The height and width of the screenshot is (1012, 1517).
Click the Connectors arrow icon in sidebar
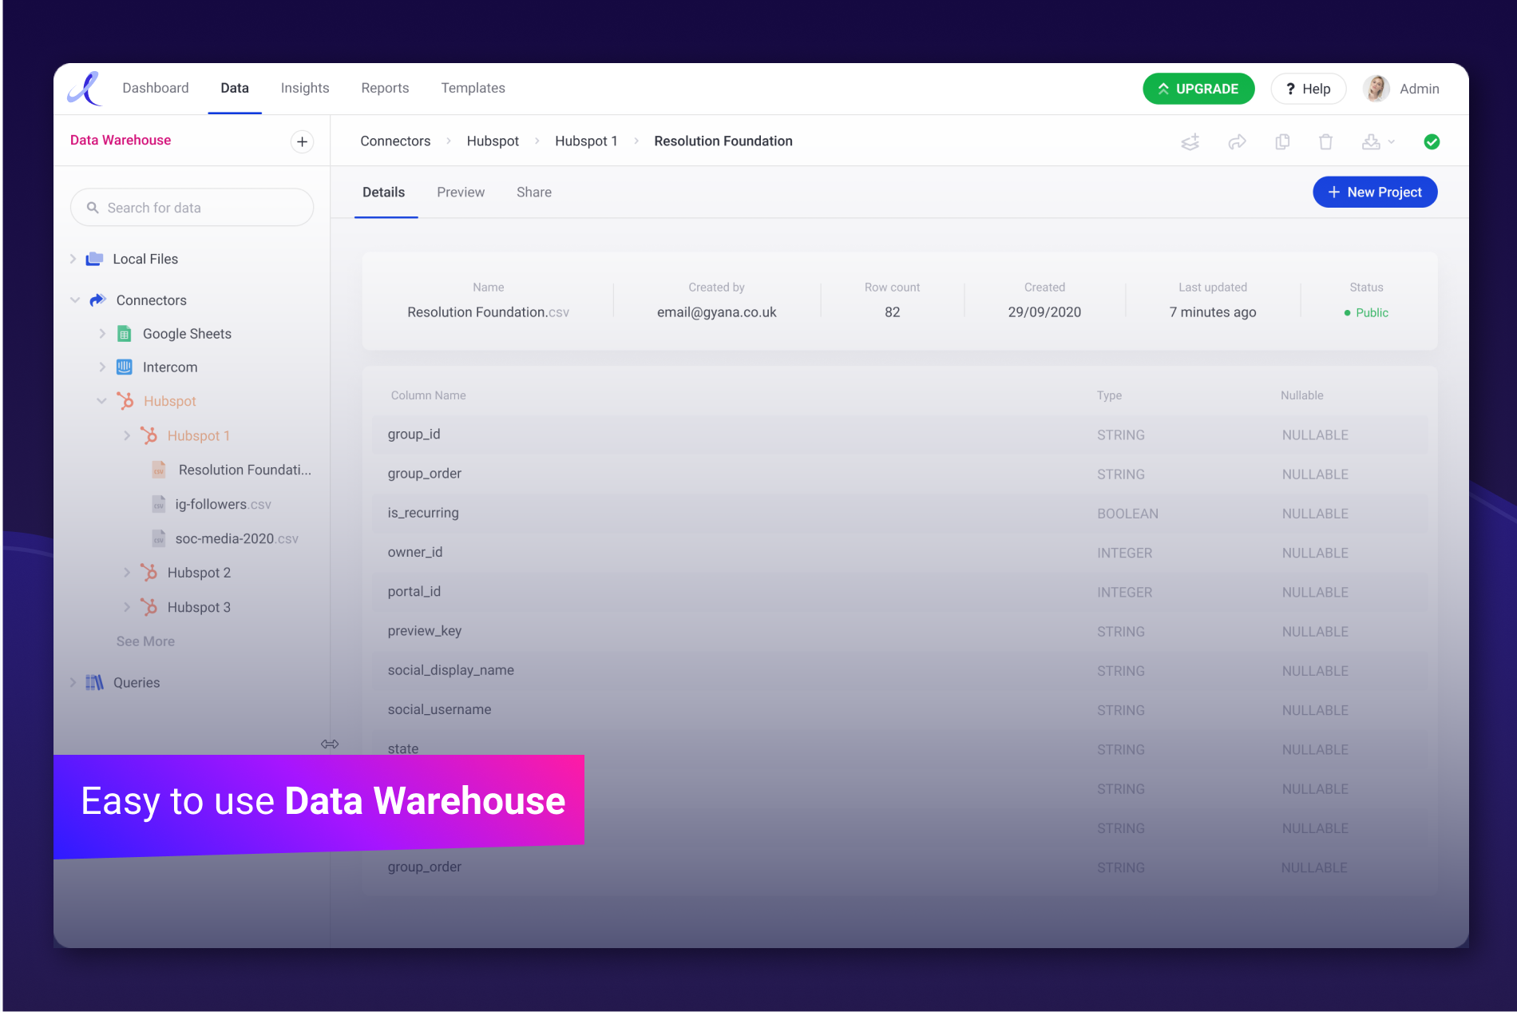(x=97, y=300)
